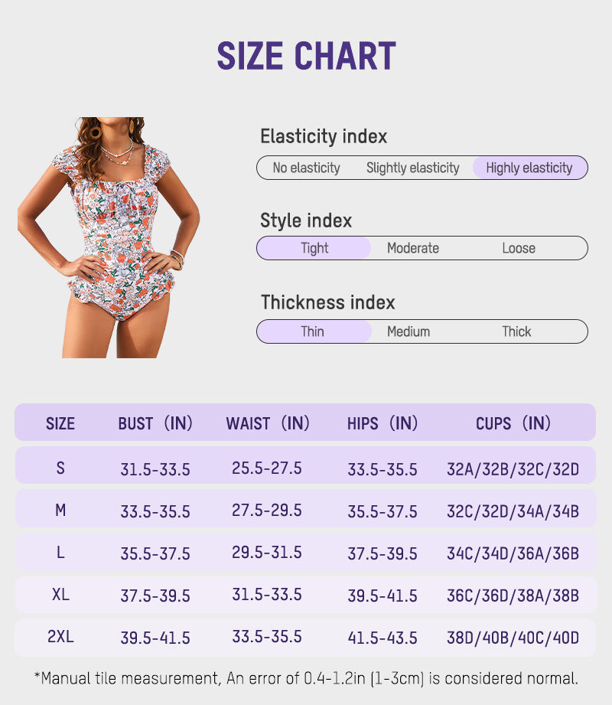Select the XL size row label
The height and width of the screenshot is (705, 612).
click(x=60, y=594)
